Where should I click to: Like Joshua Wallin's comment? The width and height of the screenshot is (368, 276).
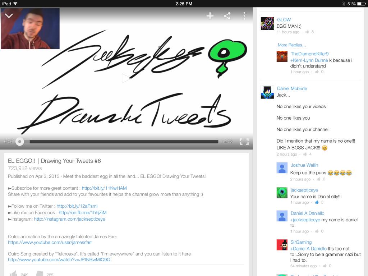click(318, 179)
